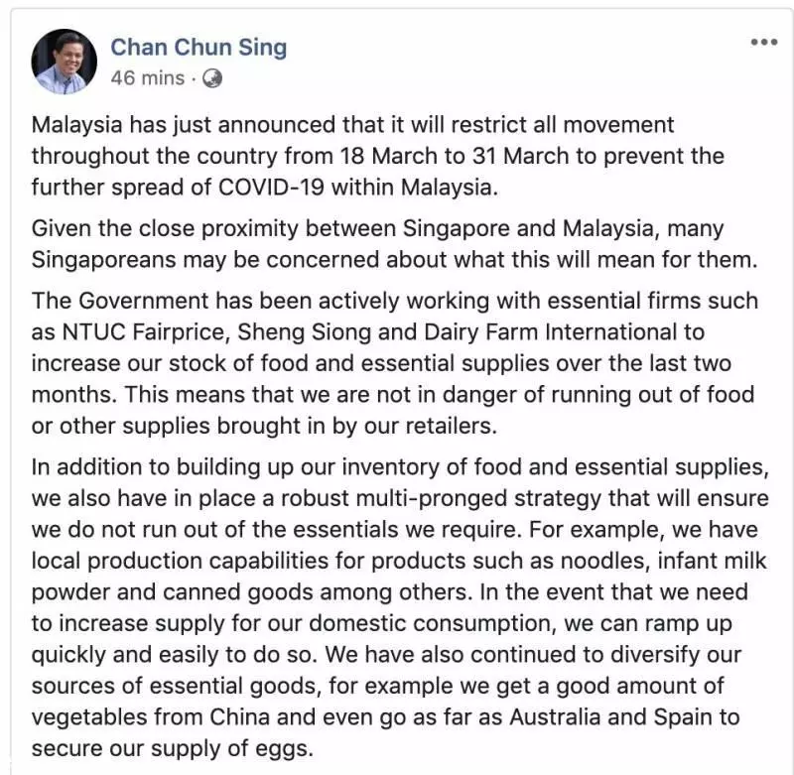Image resolution: width=794 pixels, height=775 pixels.
Task: Open the three-dot post options menu
Action: (764, 42)
